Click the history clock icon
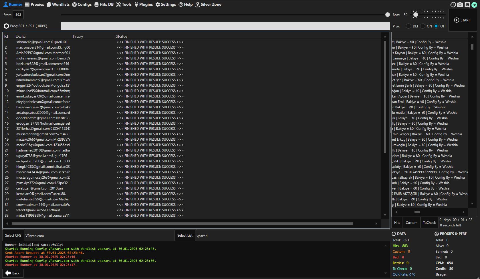480x279 pixels. pos(453,5)
